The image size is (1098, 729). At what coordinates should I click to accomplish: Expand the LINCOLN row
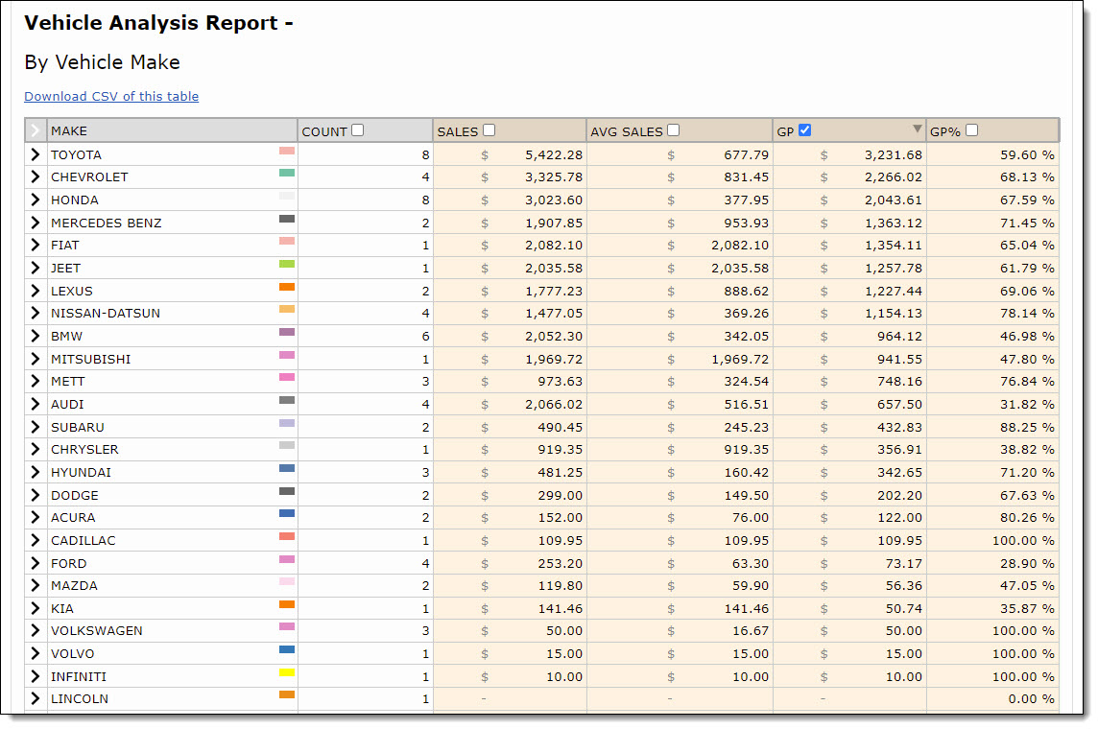point(35,699)
